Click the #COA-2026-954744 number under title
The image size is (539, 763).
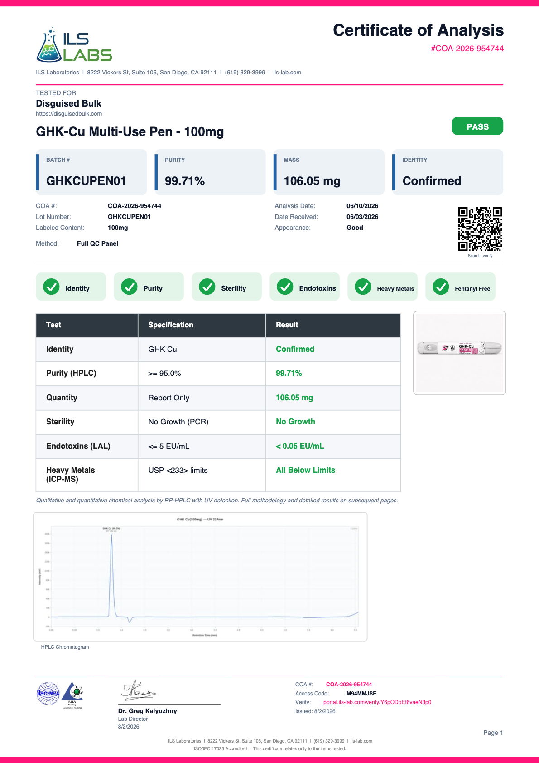(x=467, y=49)
